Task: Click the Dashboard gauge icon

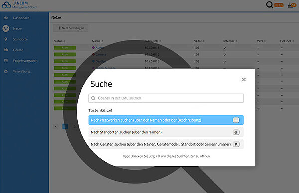Action: [x=6, y=18]
